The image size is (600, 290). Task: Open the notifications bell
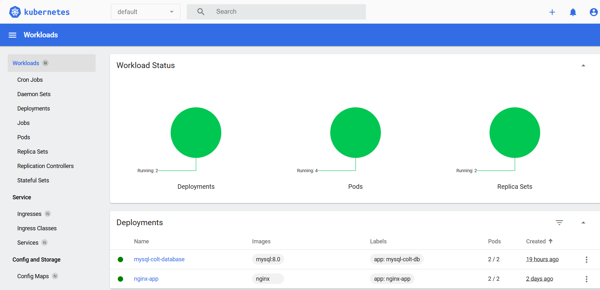(x=573, y=12)
